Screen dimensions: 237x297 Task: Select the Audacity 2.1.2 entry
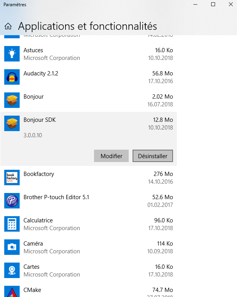(x=41, y=73)
